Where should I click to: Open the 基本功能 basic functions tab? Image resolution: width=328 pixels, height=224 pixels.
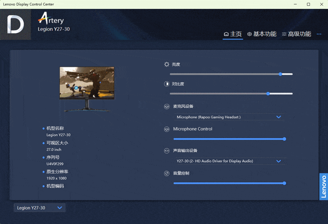[262, 34]
